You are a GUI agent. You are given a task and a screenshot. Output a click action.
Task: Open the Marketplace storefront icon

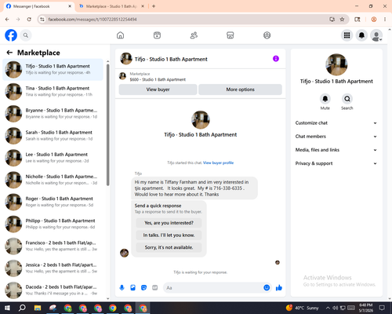pyautogui.click(x=230, y=35)
